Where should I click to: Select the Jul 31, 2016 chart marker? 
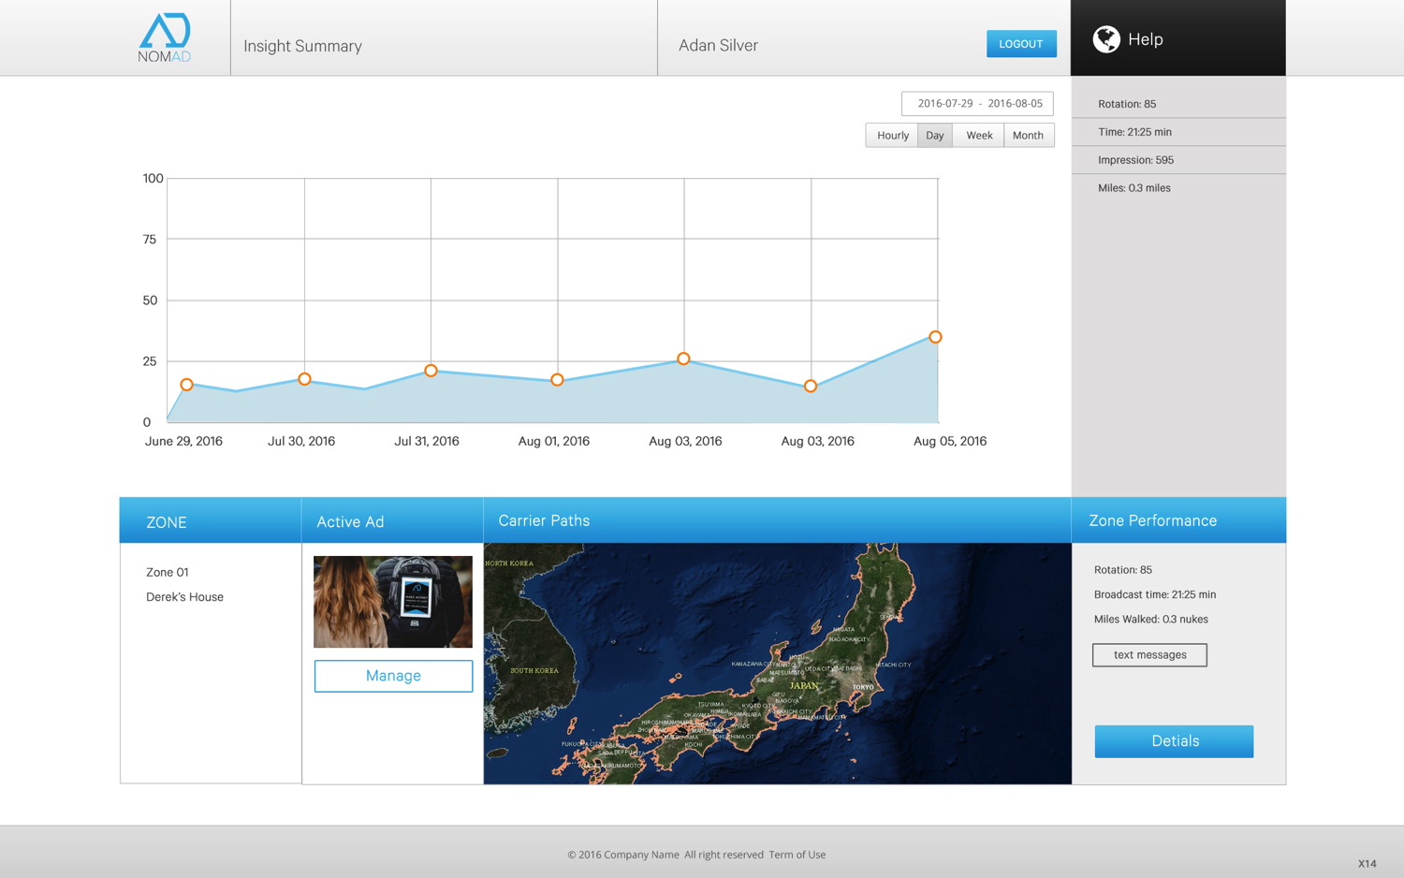(431, 371)
